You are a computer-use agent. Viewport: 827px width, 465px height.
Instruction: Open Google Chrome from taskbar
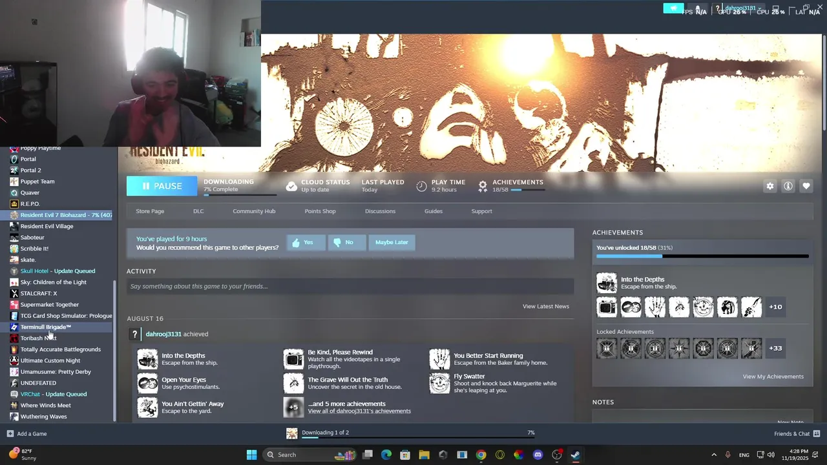point(481,455)
